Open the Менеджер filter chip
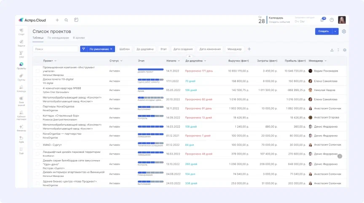364x203 pixels. coord(235,49)
